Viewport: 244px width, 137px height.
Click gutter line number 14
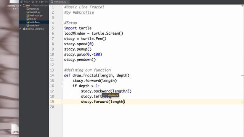[52, 75]
